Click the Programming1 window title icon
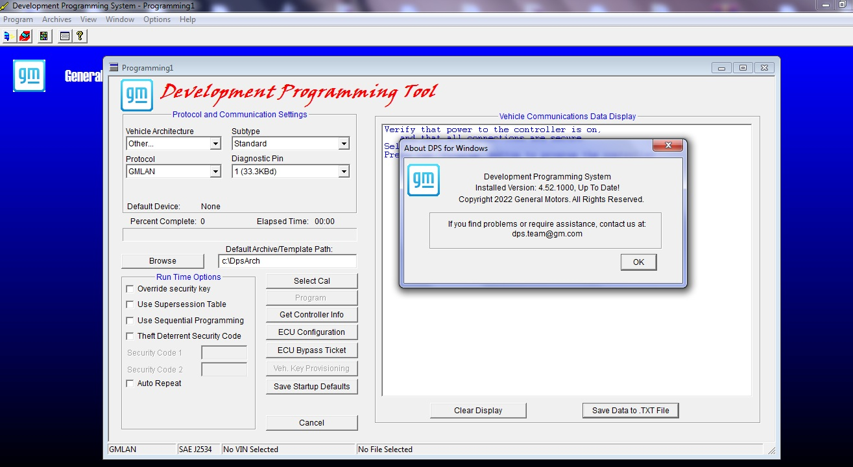Viewport: 853px width, 467px height. click(114, 67)
